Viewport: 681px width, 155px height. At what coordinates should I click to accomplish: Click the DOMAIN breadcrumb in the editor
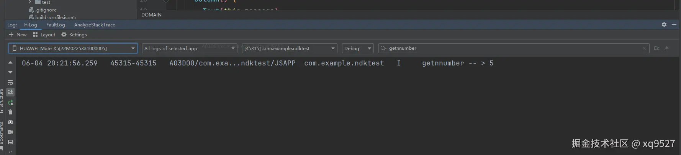point(151,15)
